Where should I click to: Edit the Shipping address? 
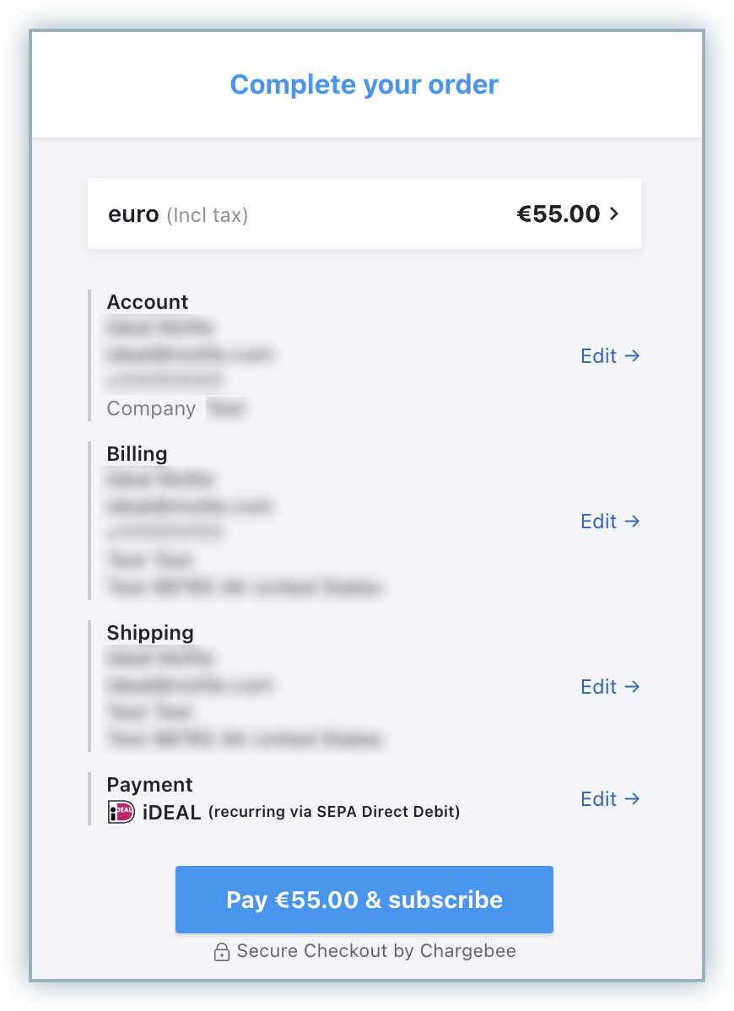tap(599, 687)
